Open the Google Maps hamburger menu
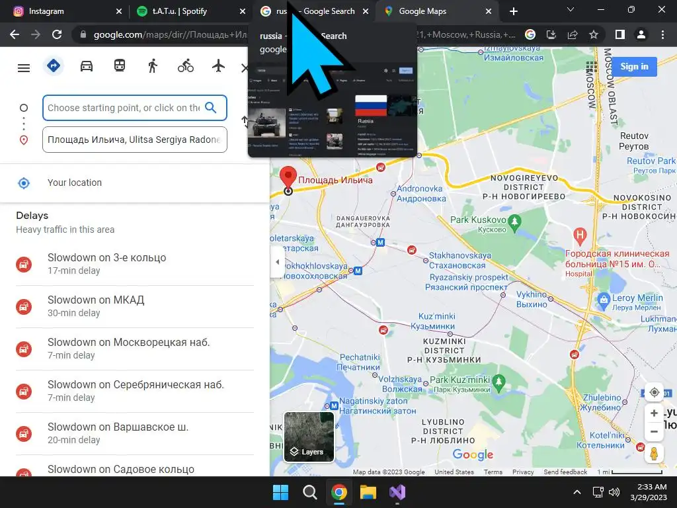 coord(24,68)
